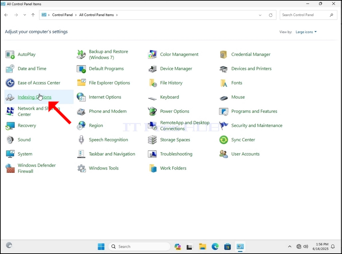Image resolution: width=342 pixels, height=254 pixels.
Task: Click the Color Management icon
Action: click(152, 55)
